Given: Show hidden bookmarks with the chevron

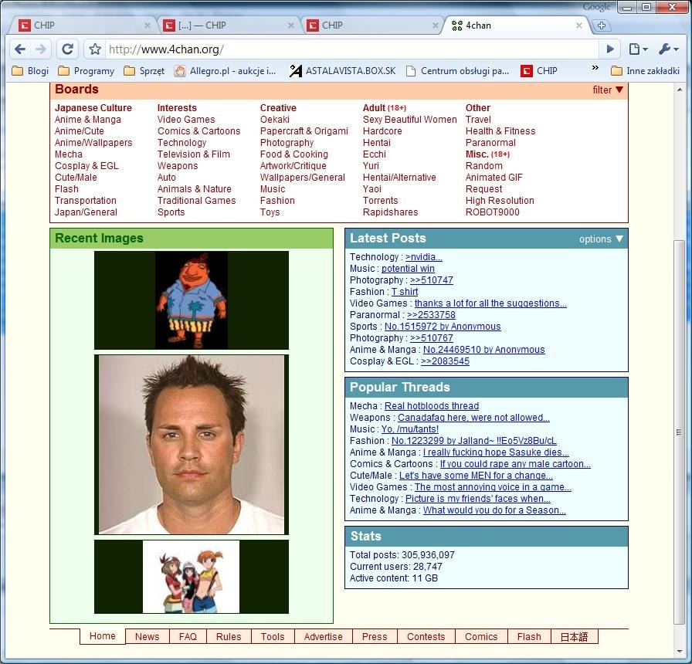Looking at the screenshot, I should [x=595, y=68].
